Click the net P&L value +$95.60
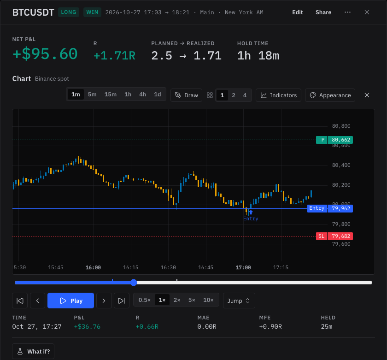The height and width of the screenshot is (360, 387). tap(45, 54)
